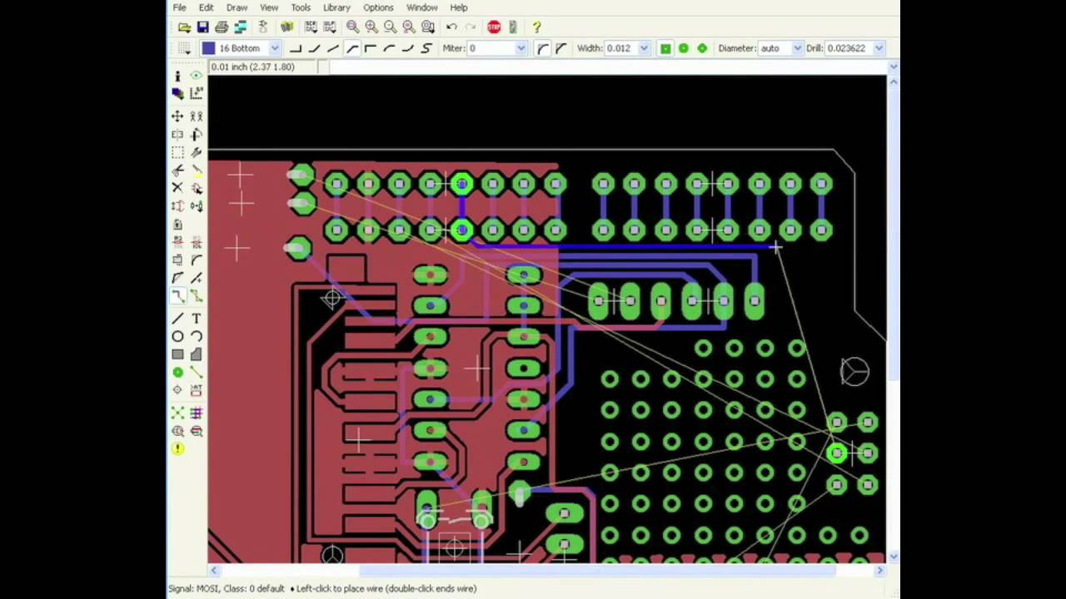
Task: Save the board with the floppy disk icon
Action: coord(202,27)
